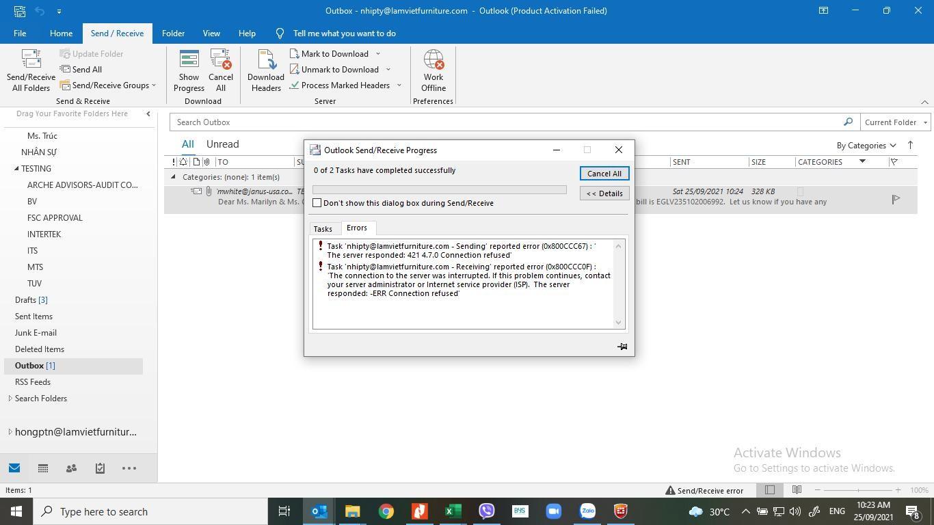
Task: Open more navigation options ellipsis
Action: 129,468
